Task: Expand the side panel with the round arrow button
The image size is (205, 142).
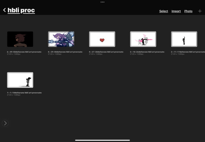Action: [x=5, y=123]
